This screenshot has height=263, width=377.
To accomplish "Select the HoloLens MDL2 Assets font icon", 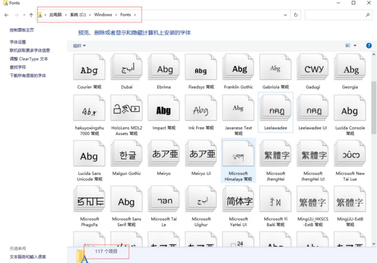I will tap(126, 108).
